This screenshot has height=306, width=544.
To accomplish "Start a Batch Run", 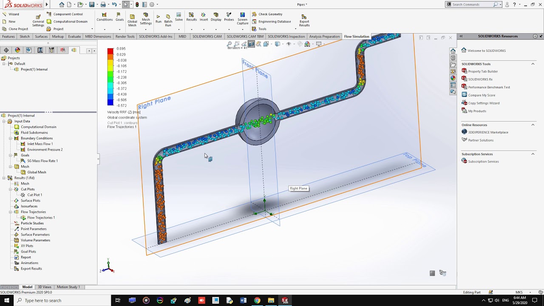I will click(x=168, y=20).
